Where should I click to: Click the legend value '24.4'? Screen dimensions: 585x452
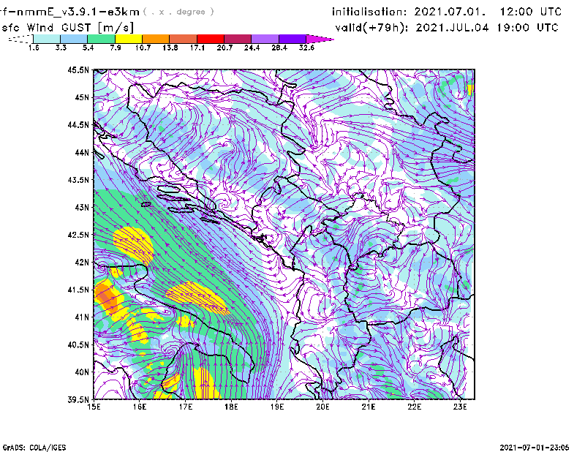[252, 48]
